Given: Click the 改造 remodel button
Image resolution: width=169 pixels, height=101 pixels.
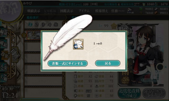Looking at the screenshot, I should pyautogui.click(x=154, y=93).
